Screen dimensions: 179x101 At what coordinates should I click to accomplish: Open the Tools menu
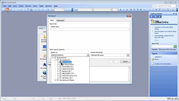[x=35, y=6]
